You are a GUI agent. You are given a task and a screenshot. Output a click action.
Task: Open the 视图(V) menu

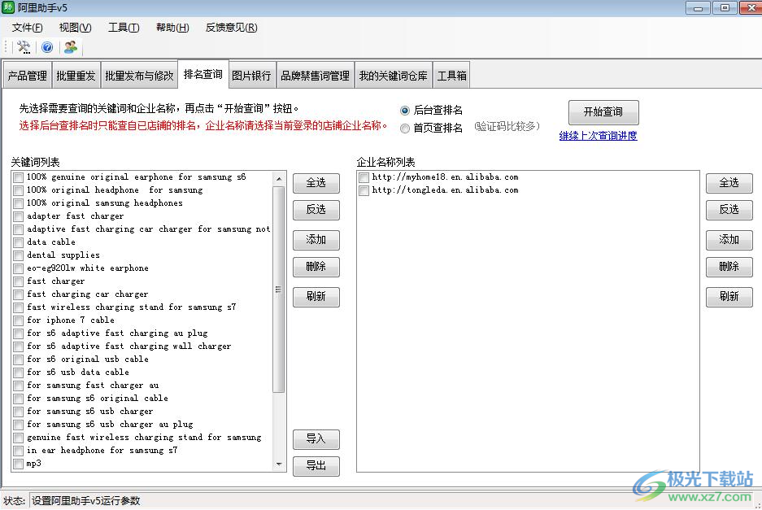tap(76, 28)
